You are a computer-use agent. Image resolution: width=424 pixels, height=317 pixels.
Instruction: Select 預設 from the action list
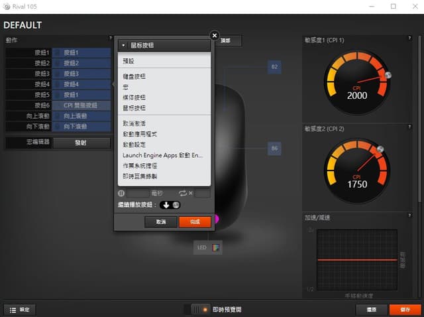pyautogui.click(x=164, y=61)
